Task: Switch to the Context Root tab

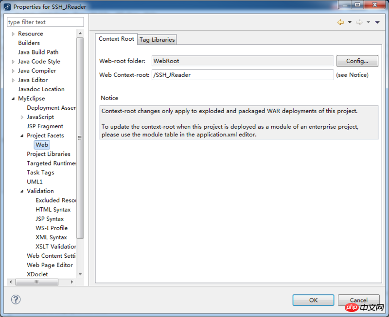Action: pyautogui.click(x=116, y=39)
